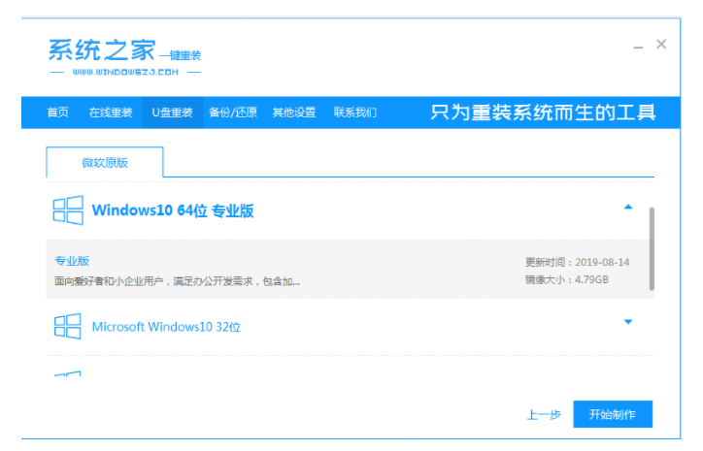Click the 系统之家 logo at top

tap(124, 56)
